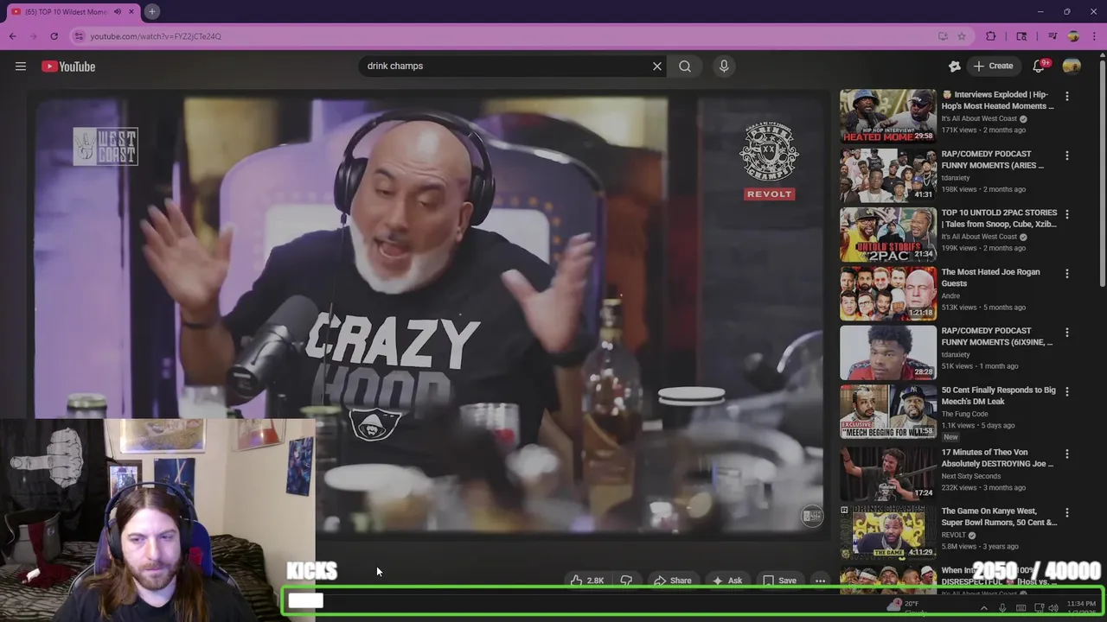Screen dimensions: 1107x622
Task: Share the video
Action: pyautogui.click(x=672, y=581)
